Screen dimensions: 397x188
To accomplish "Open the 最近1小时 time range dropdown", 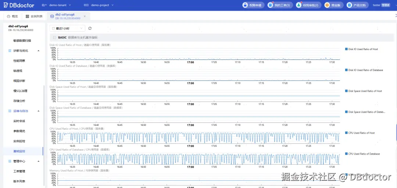I will click(67, 28).
